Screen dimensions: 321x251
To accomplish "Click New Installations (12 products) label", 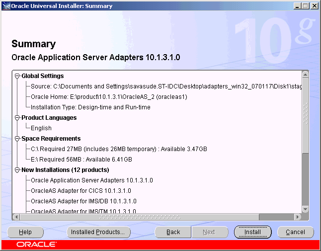I will click(65, 170).
